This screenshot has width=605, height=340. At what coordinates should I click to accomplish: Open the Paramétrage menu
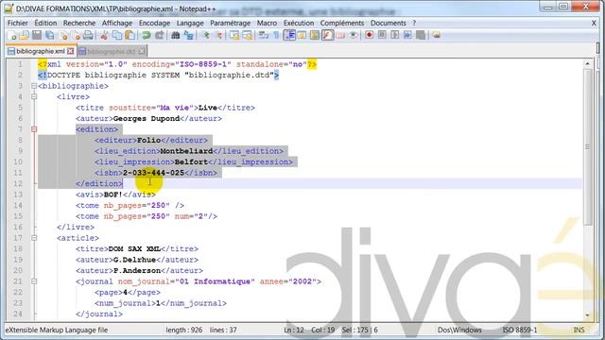pyautogui.click(x=230, y=23)
